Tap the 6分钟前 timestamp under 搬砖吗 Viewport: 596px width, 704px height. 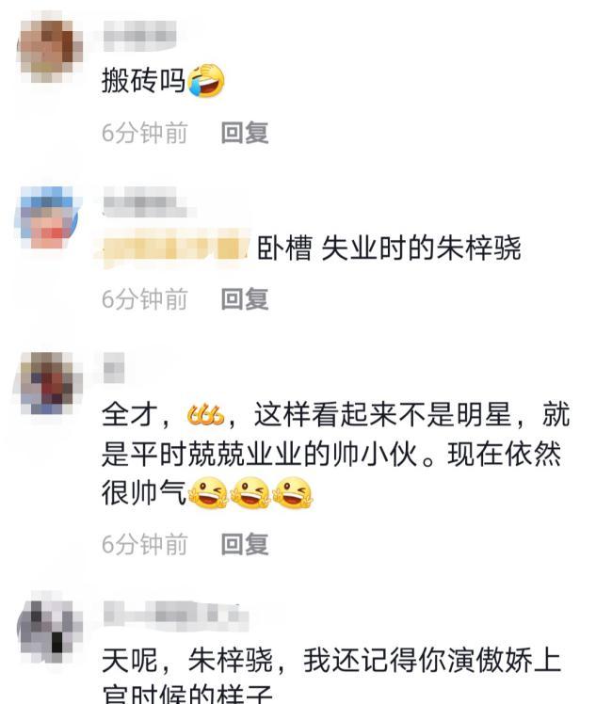[145, 133]
